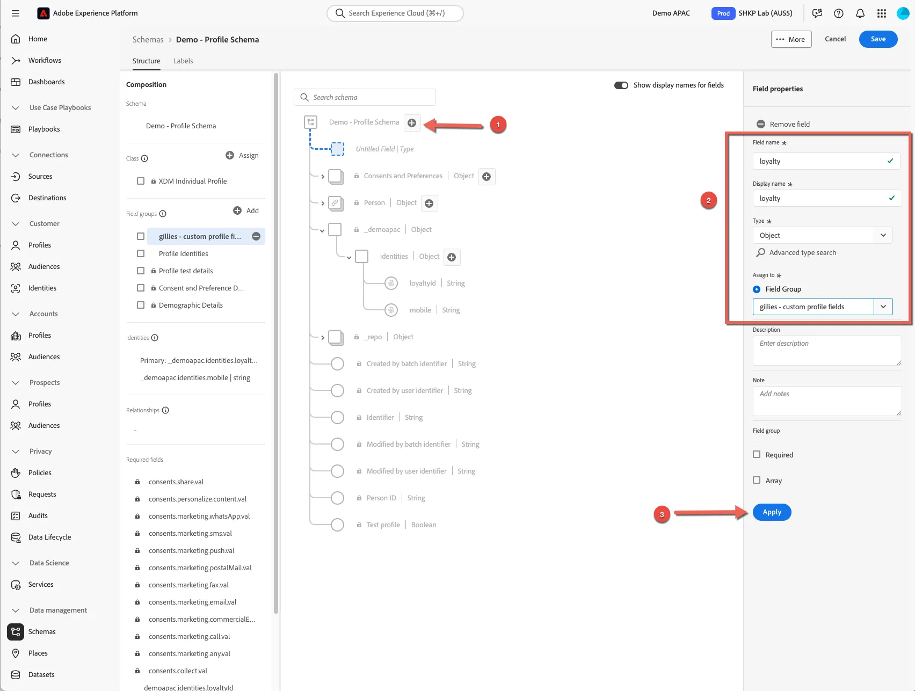
Task: Click the Cancel button
Action: click(x=835, y=39)
